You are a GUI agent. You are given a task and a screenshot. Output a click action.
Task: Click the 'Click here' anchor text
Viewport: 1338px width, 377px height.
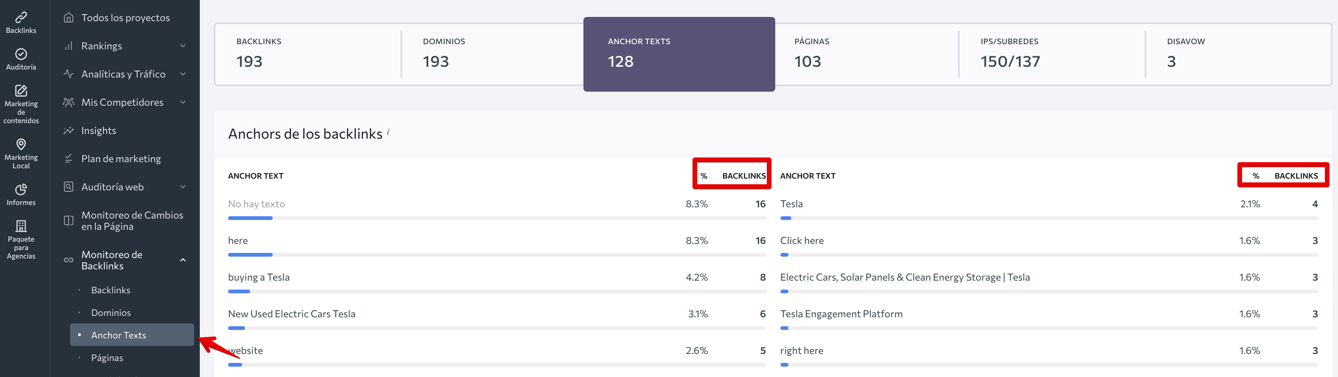pyautogui.click(x=802, y=240)
